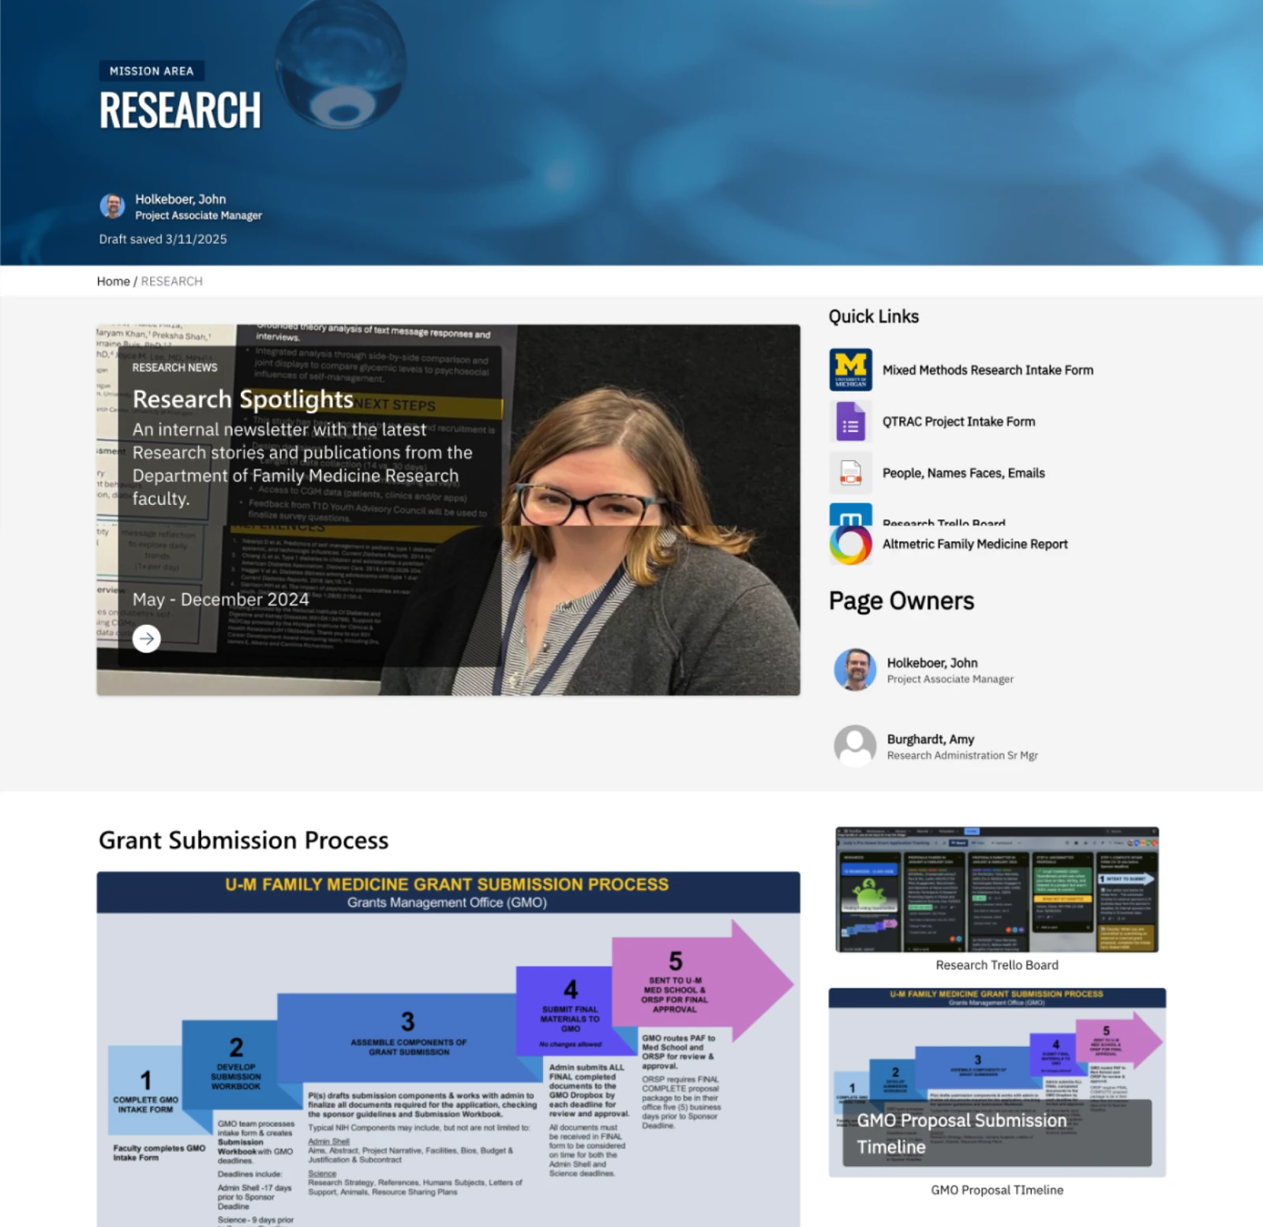
Task: Click the Draft saved 3/11/2025 text
Action: [163, 239]
